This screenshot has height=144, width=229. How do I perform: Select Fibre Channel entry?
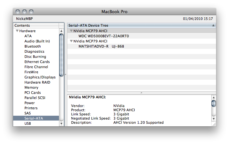coord(36,67)
